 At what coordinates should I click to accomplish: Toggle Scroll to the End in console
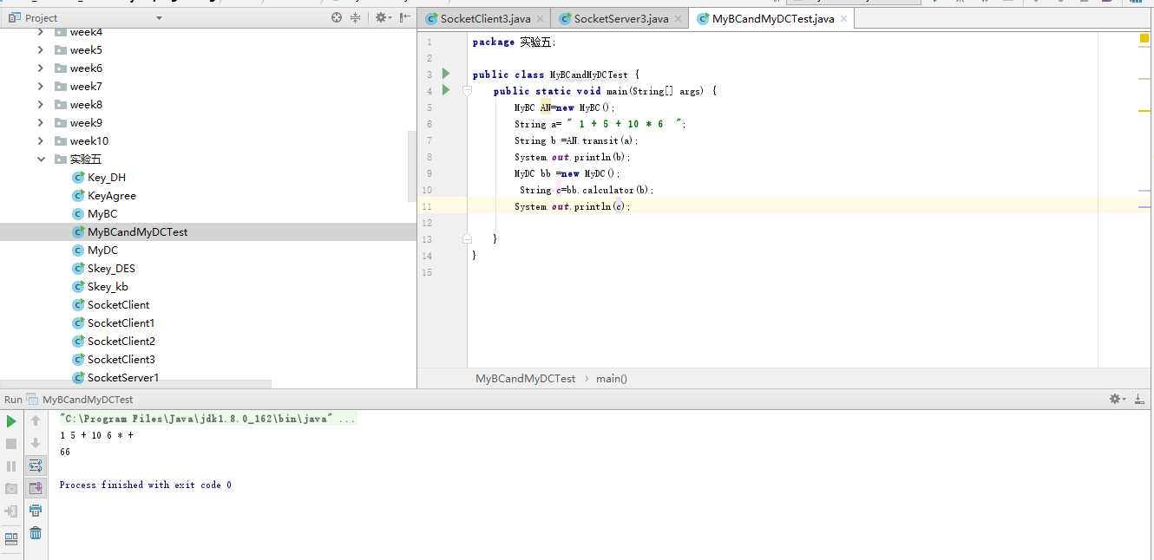[36, 489]
